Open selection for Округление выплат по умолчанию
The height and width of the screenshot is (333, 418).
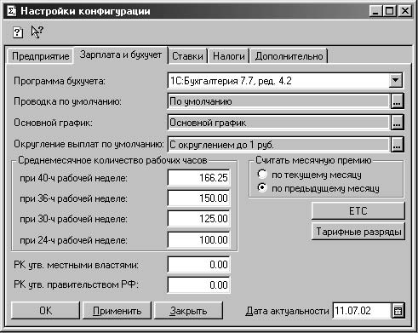(x=397, y=145)
